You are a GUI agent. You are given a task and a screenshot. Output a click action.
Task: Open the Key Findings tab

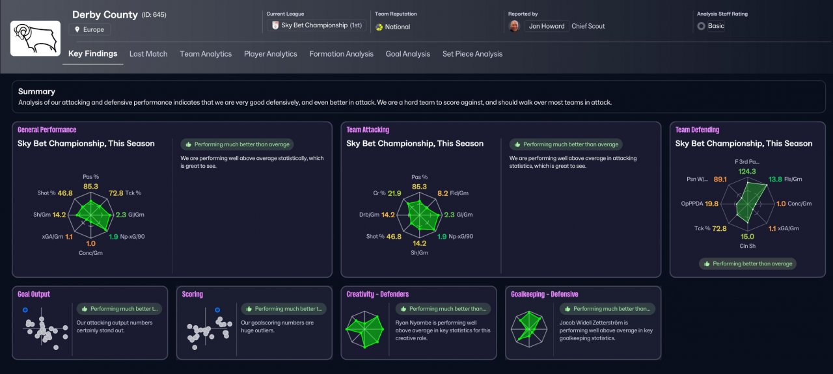[x=92, y=54]
